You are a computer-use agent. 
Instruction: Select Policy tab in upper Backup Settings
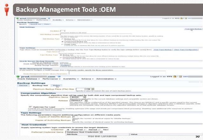tap(47, 24)
